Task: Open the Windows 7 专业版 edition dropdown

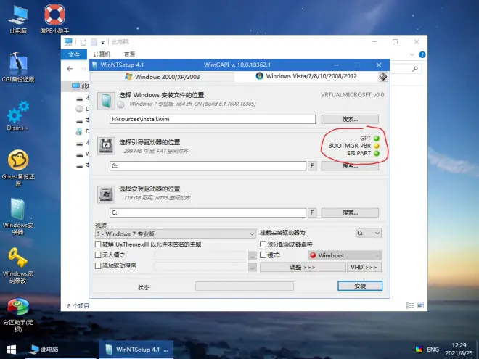Action: [x=176, y=234]
